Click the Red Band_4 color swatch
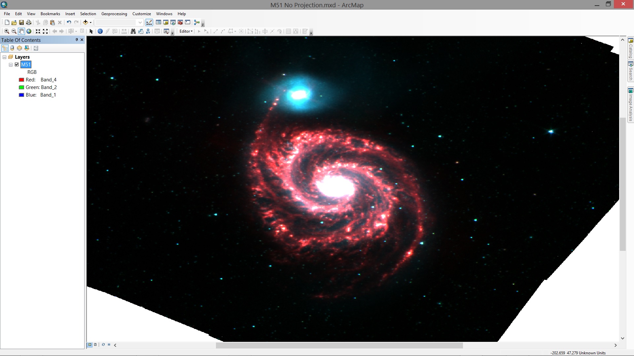The width and height of the screenshot is (634, 356). (21, 79)
